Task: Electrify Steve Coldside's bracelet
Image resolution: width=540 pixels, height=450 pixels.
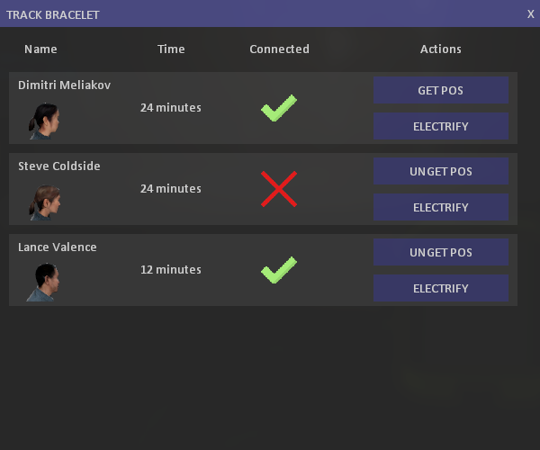Action: tap(441, 207)
